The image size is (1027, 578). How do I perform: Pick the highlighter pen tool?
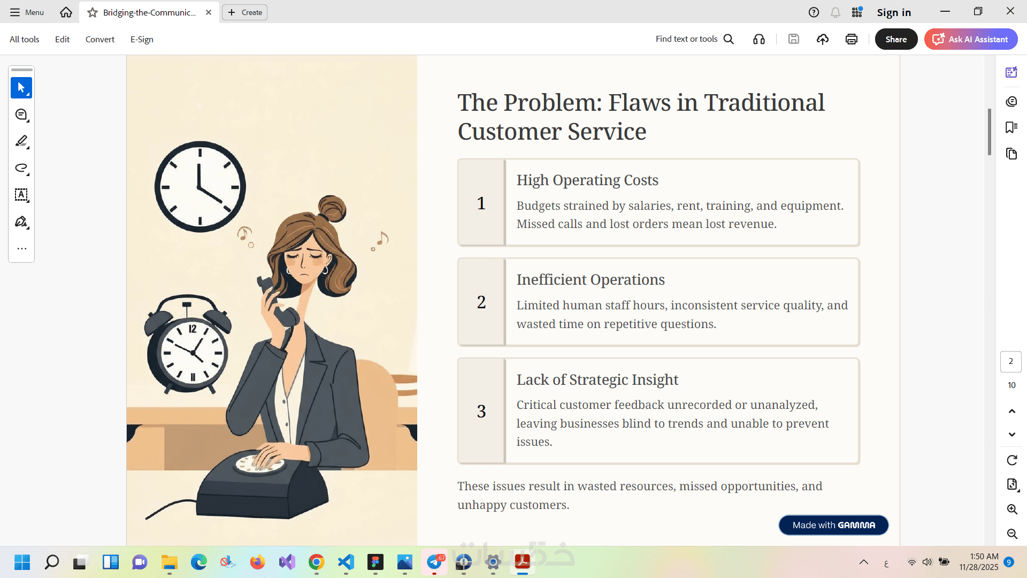point(21,141)
